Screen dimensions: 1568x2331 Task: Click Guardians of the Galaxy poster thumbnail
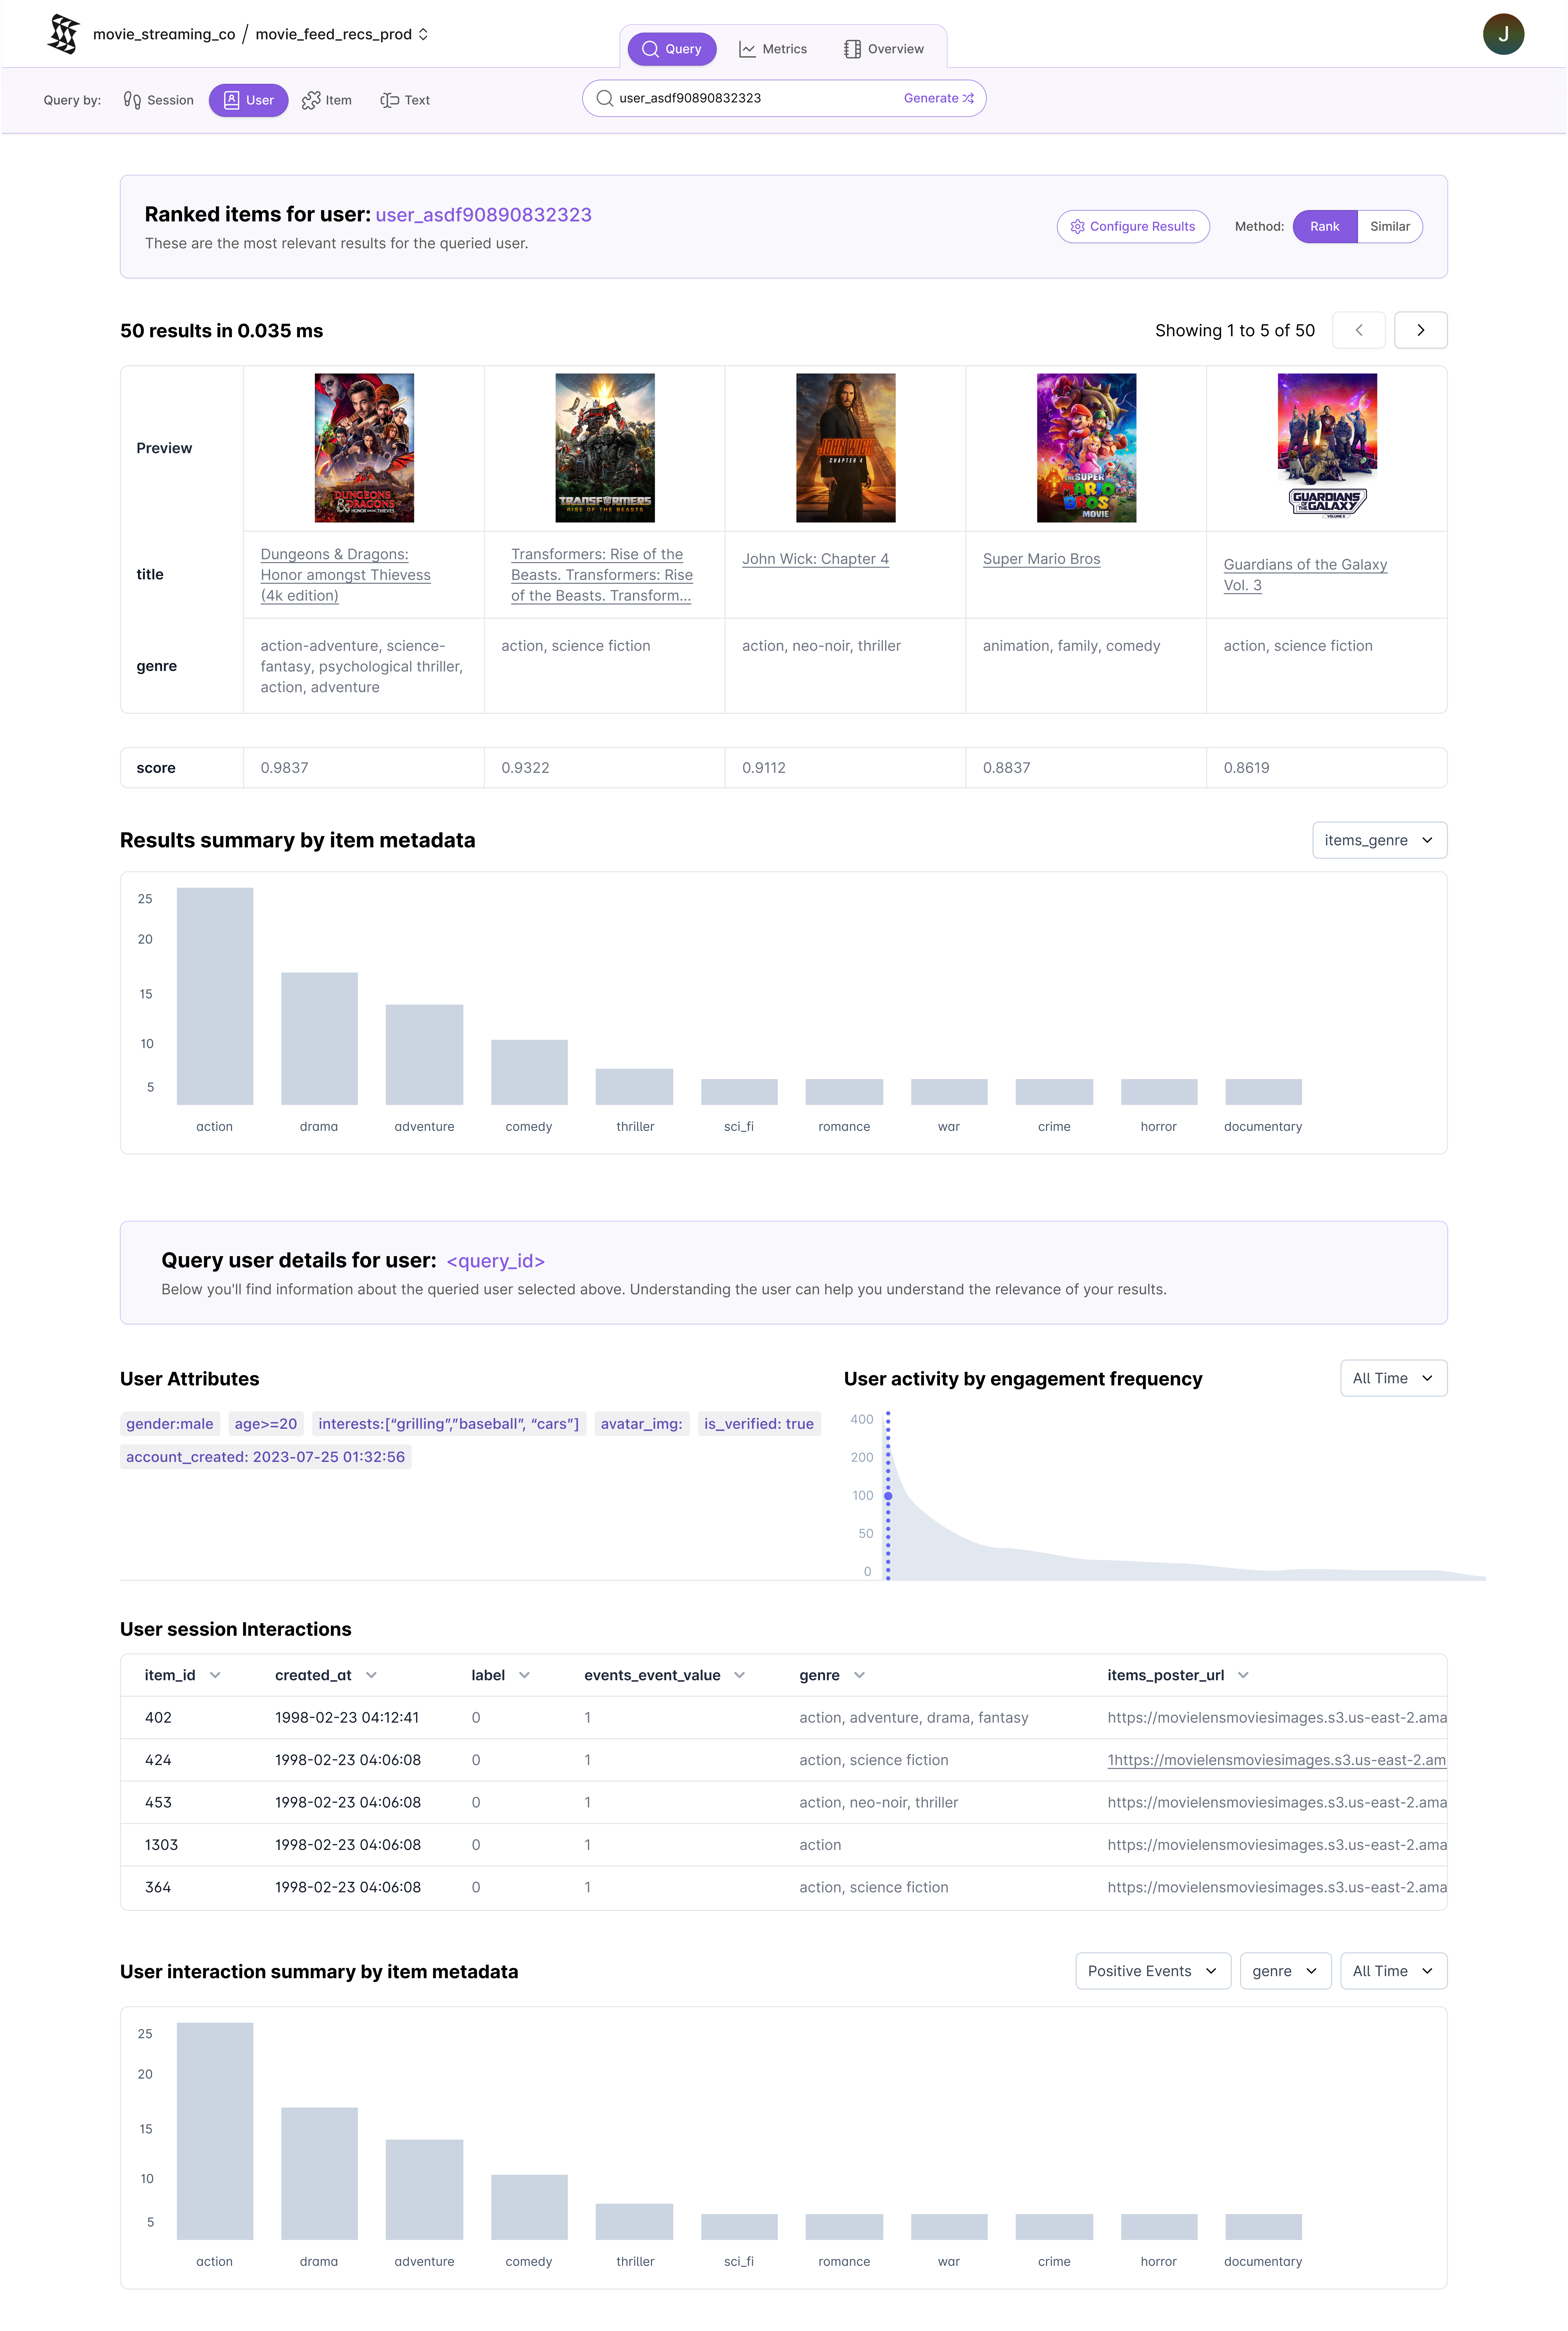tap(1327, 448)
